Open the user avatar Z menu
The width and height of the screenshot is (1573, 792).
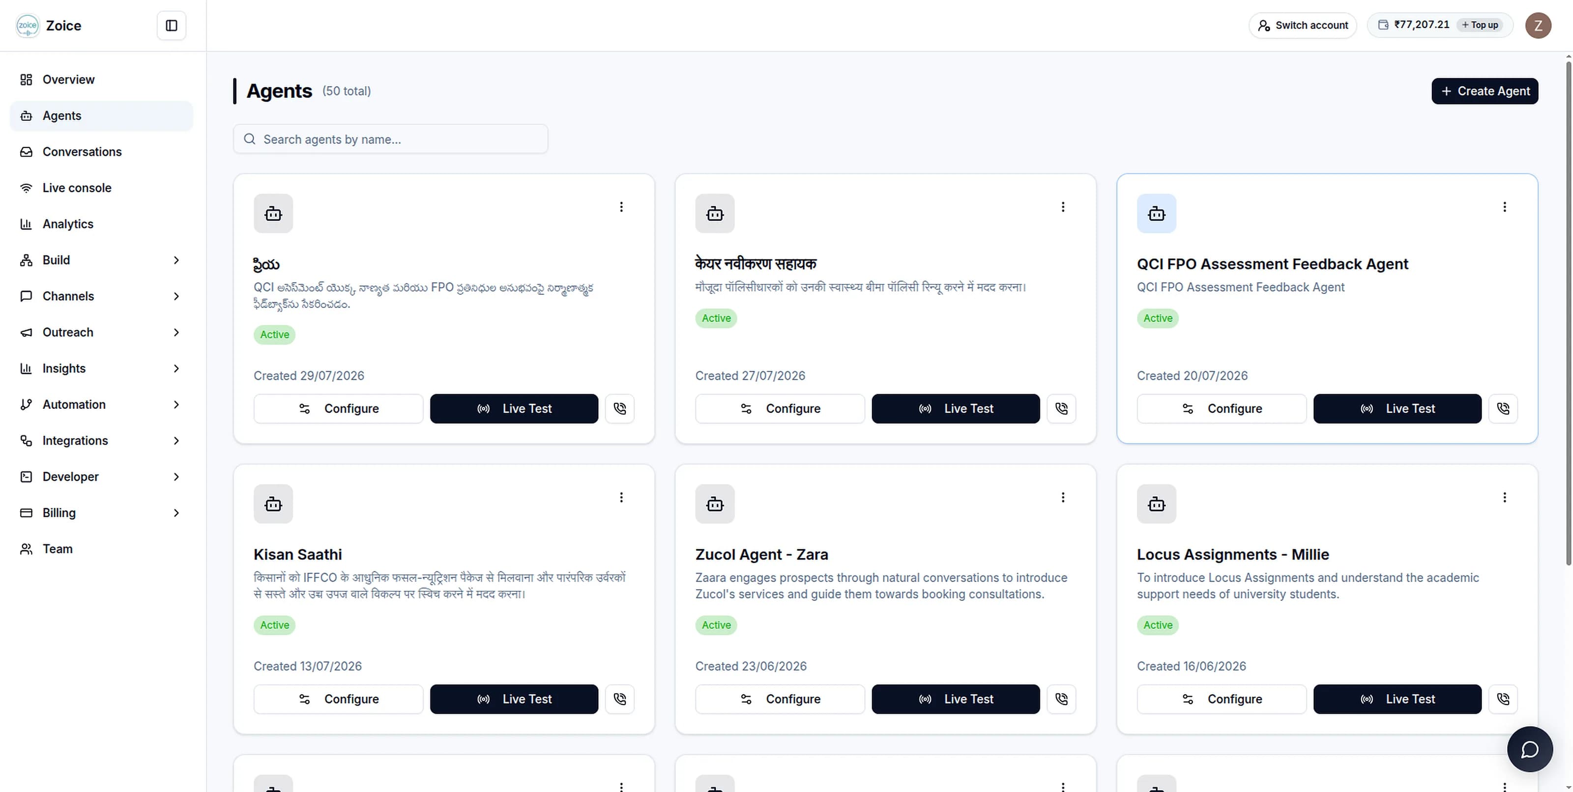1538,25
